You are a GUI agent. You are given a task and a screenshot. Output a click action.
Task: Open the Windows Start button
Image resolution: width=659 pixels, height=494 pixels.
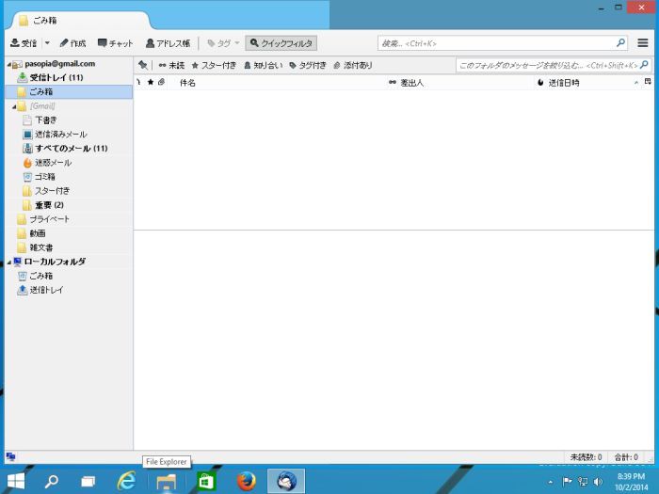coord(16,481)
